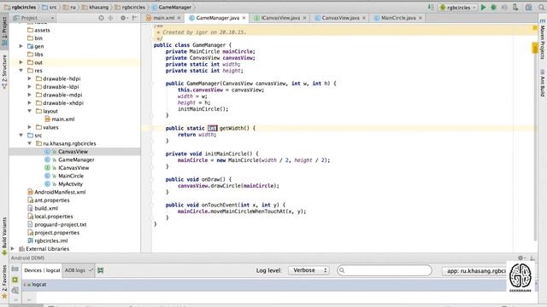The height and width of the screenshot is (307, 547).
Task: Open the Make project icon with the down arrow
Action: tap(431, 8)
